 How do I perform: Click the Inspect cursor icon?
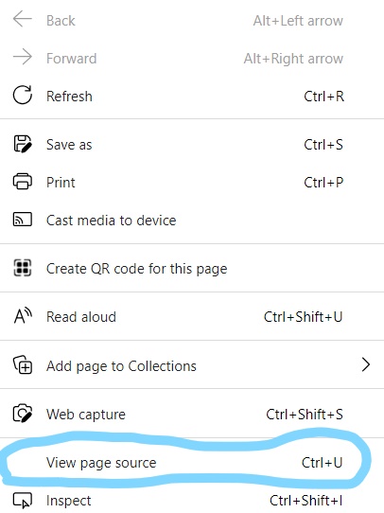[22, 501]
